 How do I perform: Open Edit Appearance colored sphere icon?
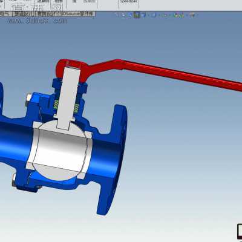pos(176,15)
